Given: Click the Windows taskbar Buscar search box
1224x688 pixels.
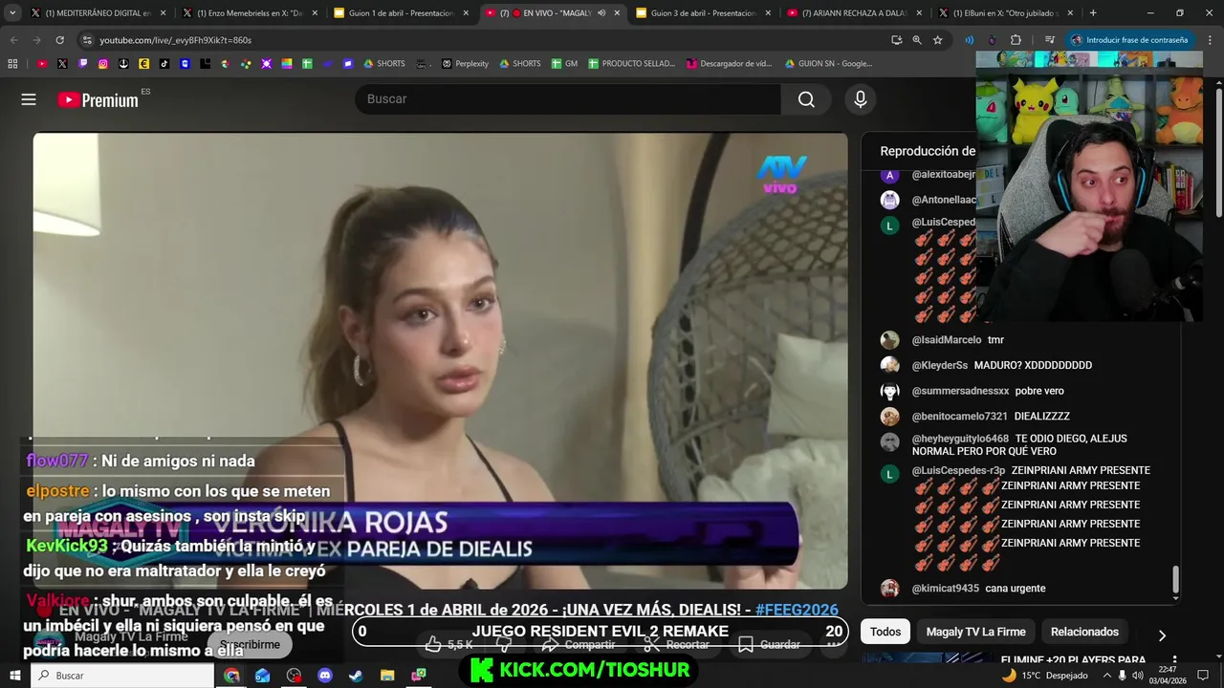Looking at the screenshot, I should pyautogui.click(x=122, y=676).
